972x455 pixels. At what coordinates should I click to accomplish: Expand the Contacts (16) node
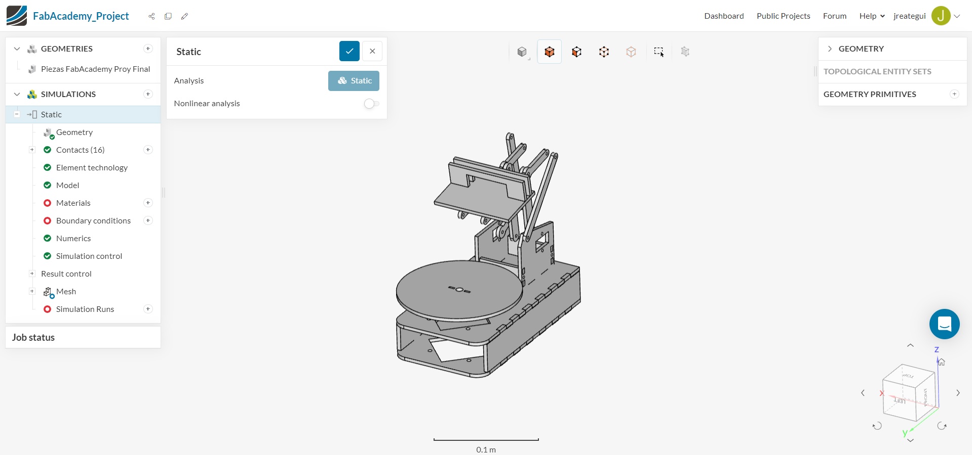point(32,150)
